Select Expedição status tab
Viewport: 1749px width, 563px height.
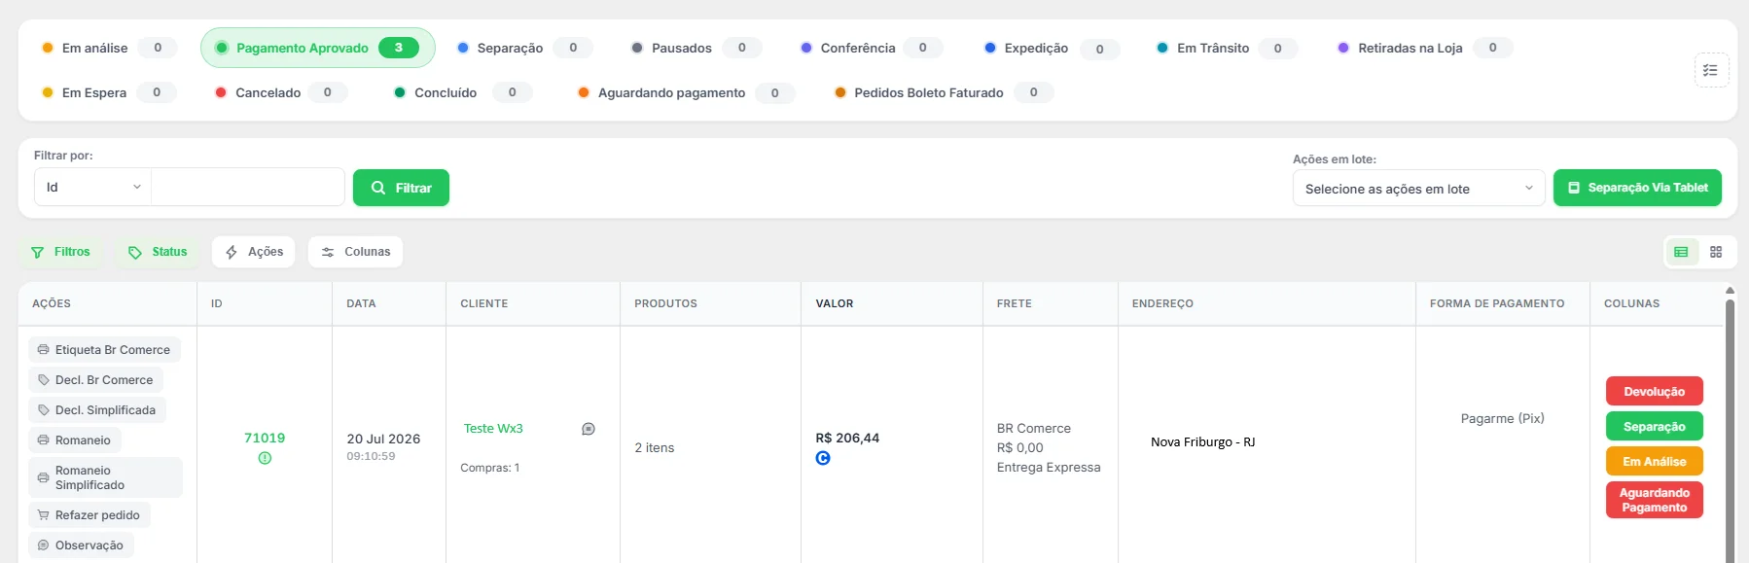click(x=1051, y=48)
